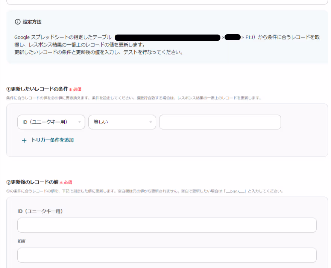Focus the ID（ユニークキー用）update value field
Screen dimensions: 331x268
click(x=167, y=225)
